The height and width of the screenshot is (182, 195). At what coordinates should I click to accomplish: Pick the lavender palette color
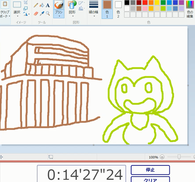(x=182, y=9)
